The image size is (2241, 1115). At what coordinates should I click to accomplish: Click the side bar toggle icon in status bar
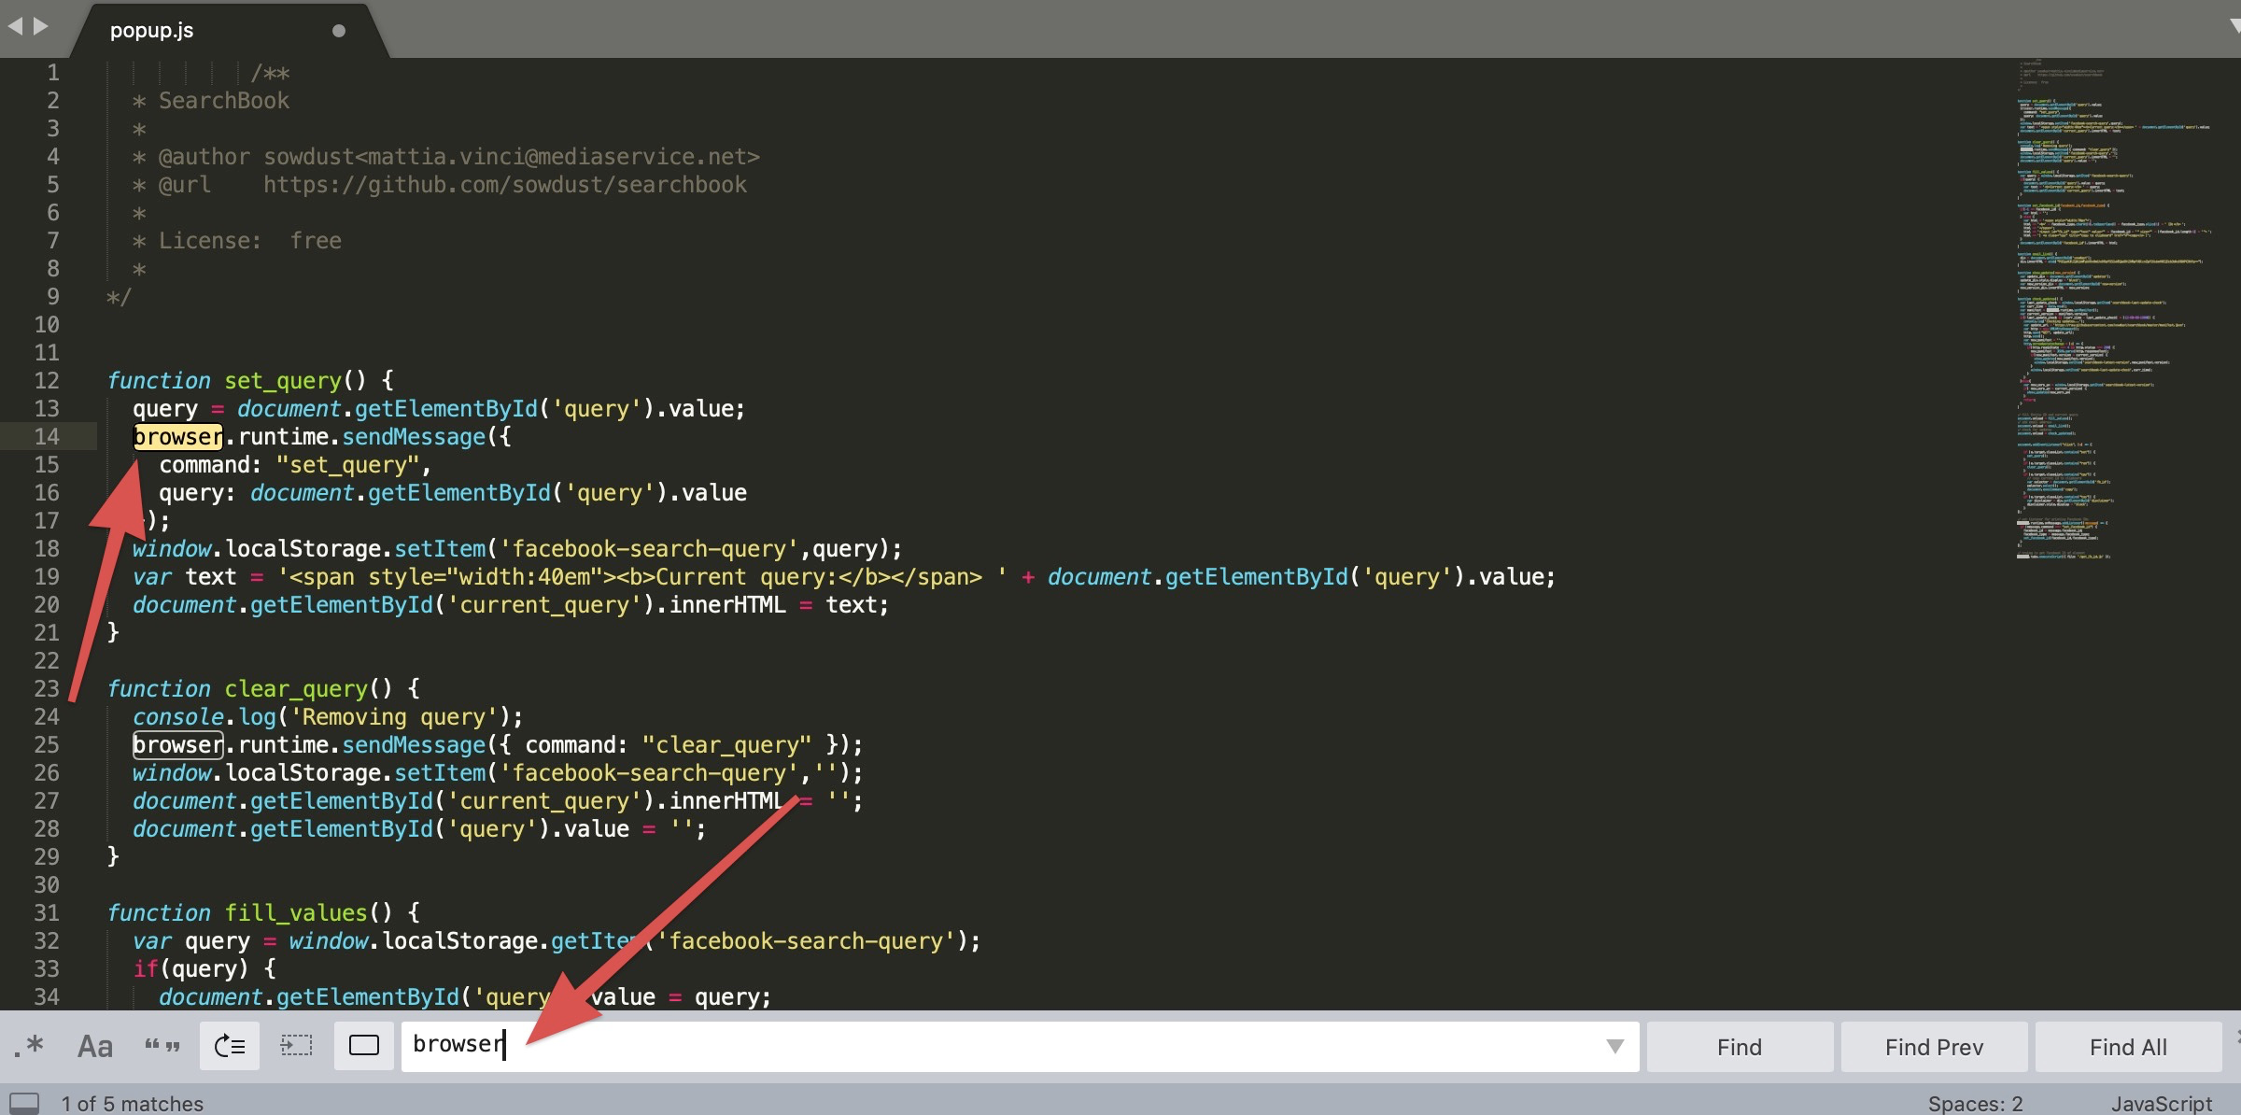point(24,1103)
